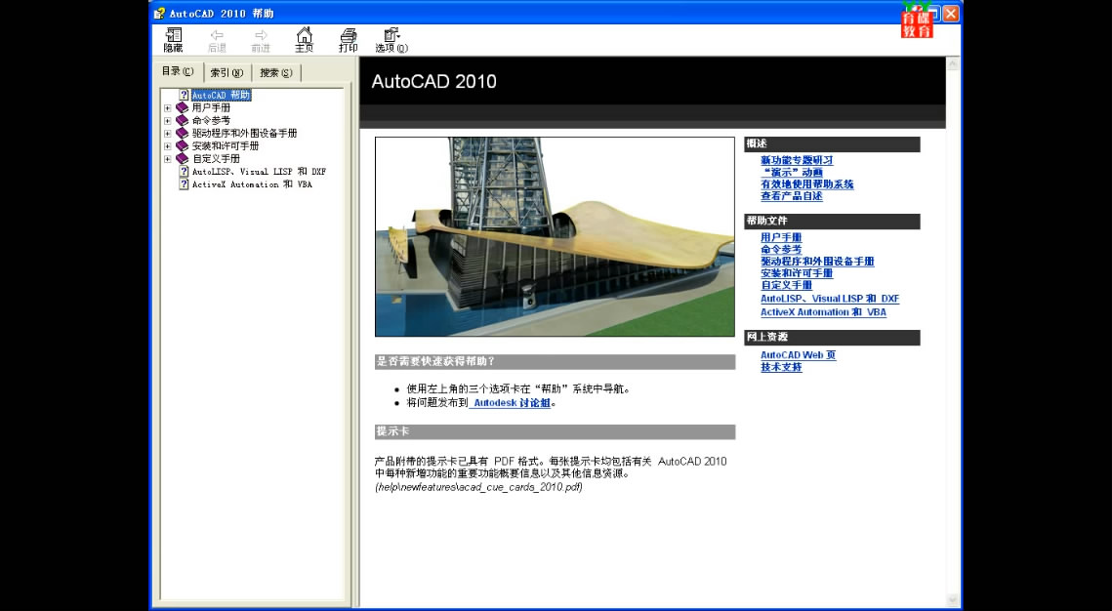Open ActiveX Automation 和 VBA link in page

(x=823, y=312)
